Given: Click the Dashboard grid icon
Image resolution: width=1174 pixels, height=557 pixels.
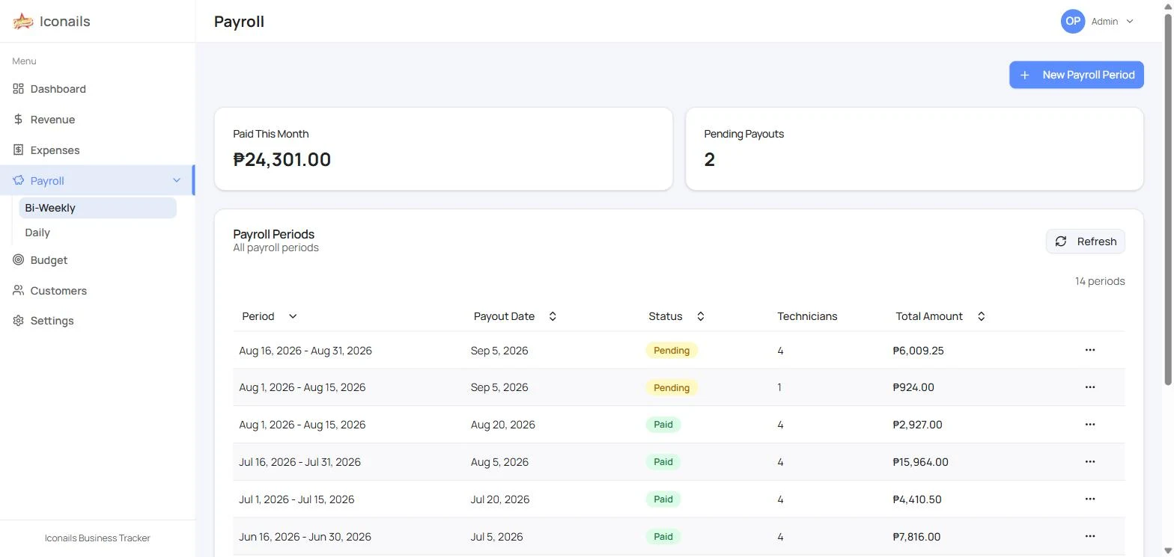Looking at the screenshot, I should [19, 89].
